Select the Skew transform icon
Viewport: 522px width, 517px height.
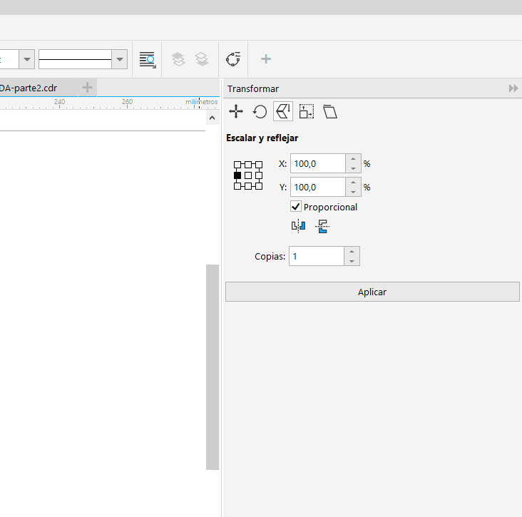[x=330, y=111]
